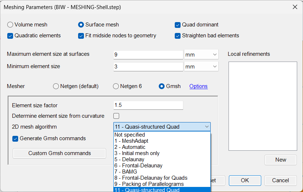Toggle Straighten bad elements checkbox
Image resolution: width=303 pixels, height=192 pixels.
(178, 36)
